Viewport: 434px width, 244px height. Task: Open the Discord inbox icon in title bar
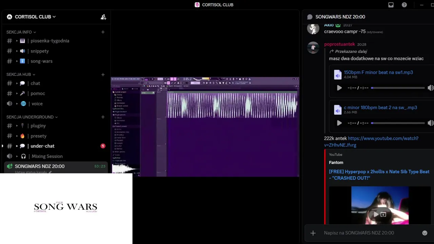pos(391,5)
